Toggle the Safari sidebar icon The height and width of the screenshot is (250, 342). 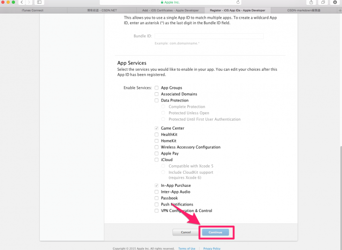(39, 2)
